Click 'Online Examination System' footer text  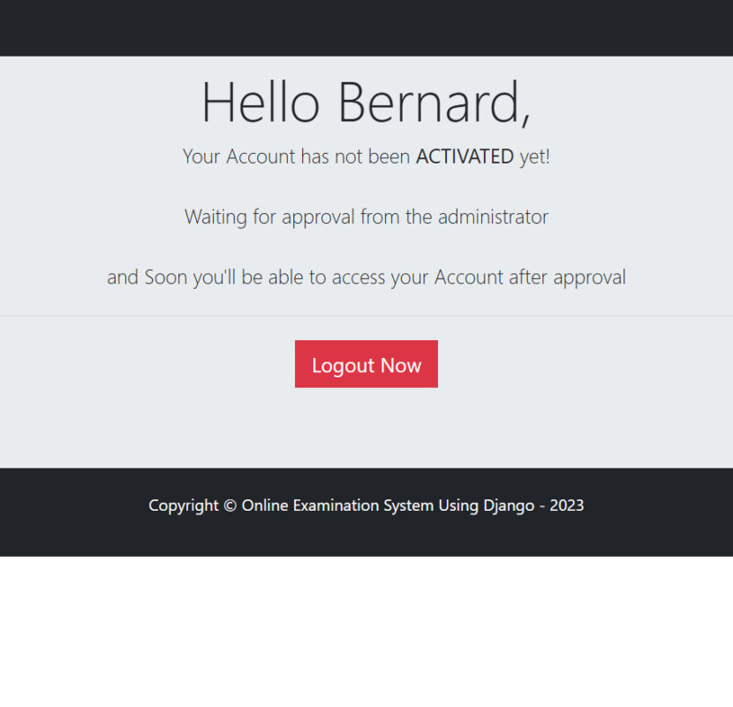tap(337, 506)
